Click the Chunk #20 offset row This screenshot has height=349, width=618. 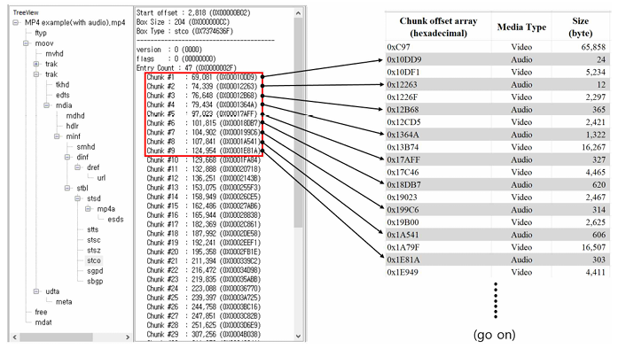(x=203, y=252)
